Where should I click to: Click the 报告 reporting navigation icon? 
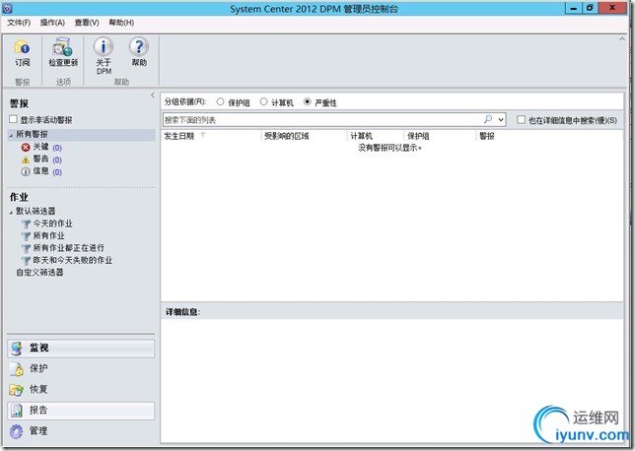(x=17, y=411)
